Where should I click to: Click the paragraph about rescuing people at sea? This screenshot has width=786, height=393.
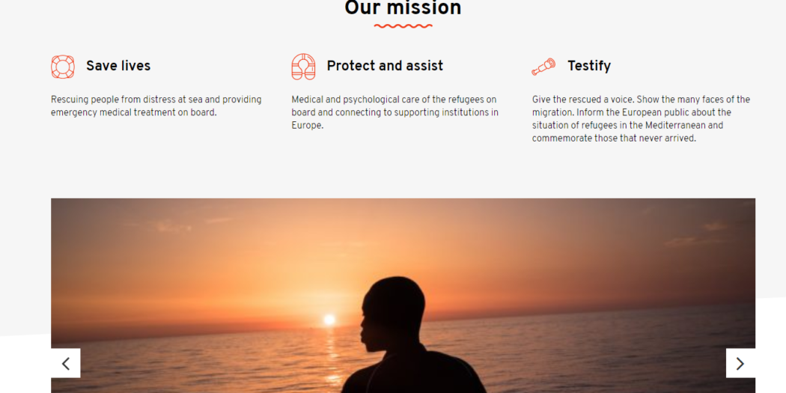tap(156, 106)
